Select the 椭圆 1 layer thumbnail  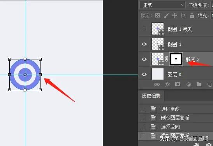coord(158,44)
